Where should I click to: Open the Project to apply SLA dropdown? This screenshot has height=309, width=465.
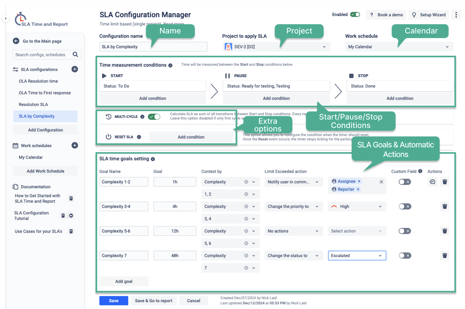pyautogui.click(x=276, y=47)
